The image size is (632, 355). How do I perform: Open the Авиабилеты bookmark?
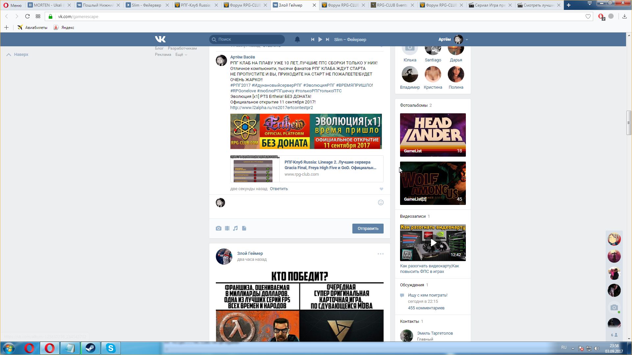click(33, 28)
